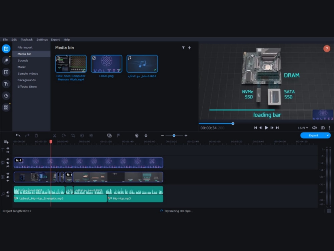Step one frame back in the player
This screenshot has height=251, width=334.
click(261, 128)
